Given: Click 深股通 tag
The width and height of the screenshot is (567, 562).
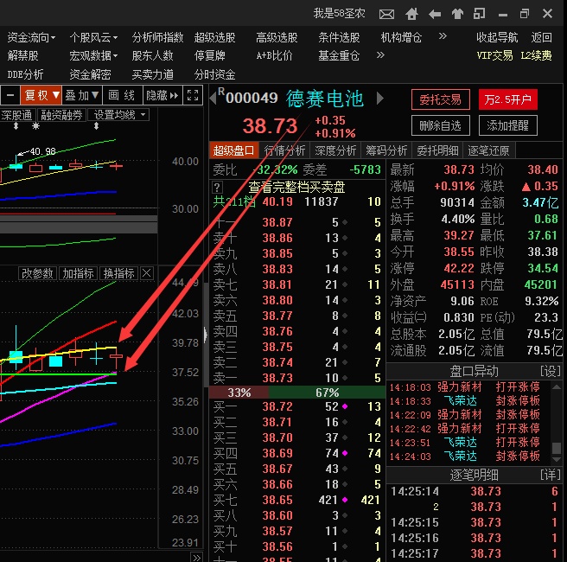Looking at the screenshot, I should [17, 115].
